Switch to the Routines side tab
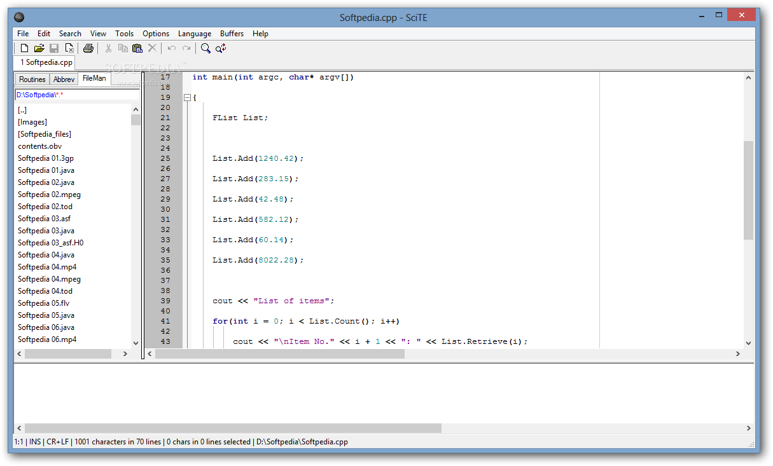Viewport: 773px width, 466px height. pyautogui.click(x=32, y=79)
